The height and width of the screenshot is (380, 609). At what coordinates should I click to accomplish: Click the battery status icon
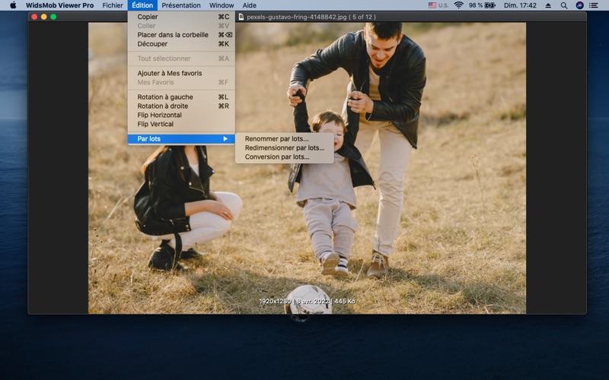pyautogui.click(x=489, y=5)
